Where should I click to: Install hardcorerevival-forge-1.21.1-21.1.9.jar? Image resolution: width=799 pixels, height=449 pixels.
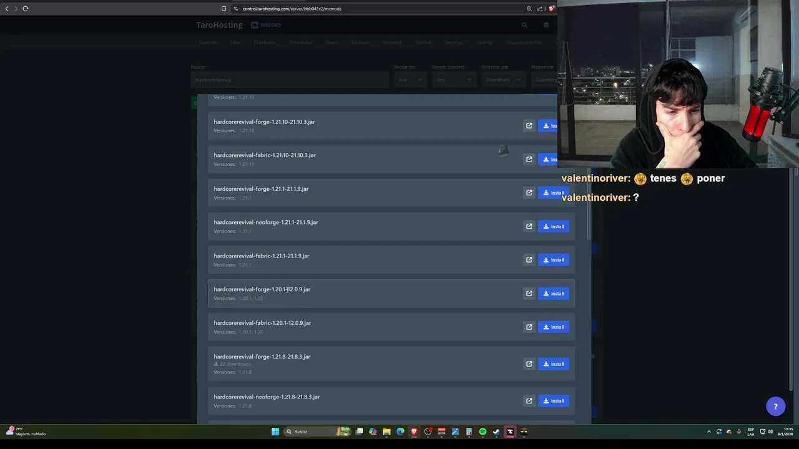tap(554, 193)
